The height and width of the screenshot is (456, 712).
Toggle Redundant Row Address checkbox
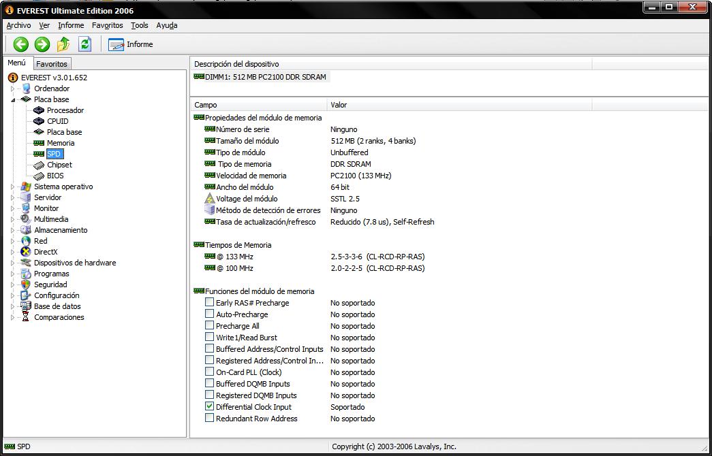pyautogui.click(x=209, y=418)
